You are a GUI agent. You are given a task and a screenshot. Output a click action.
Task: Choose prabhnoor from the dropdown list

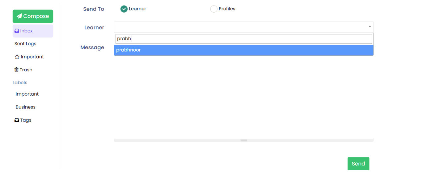coord(244,50)
